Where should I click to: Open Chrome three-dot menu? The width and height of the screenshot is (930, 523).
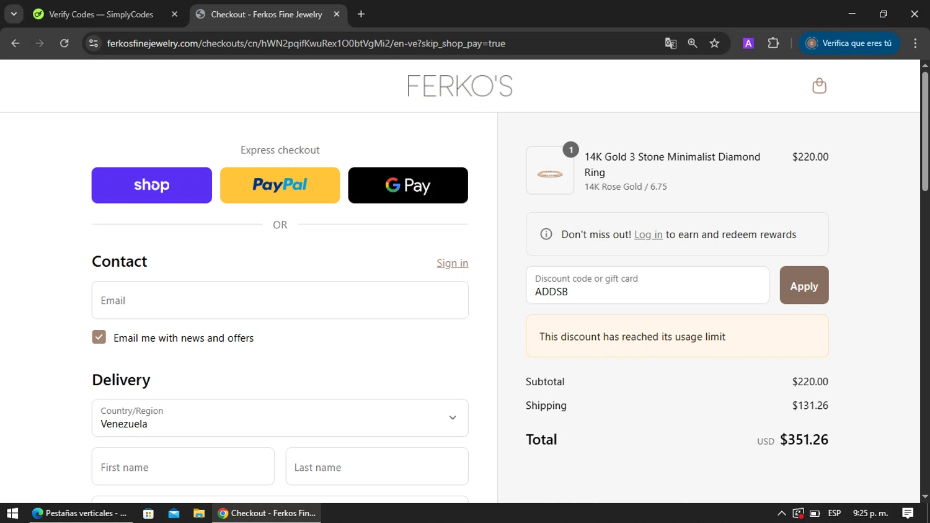click(915, 43)
